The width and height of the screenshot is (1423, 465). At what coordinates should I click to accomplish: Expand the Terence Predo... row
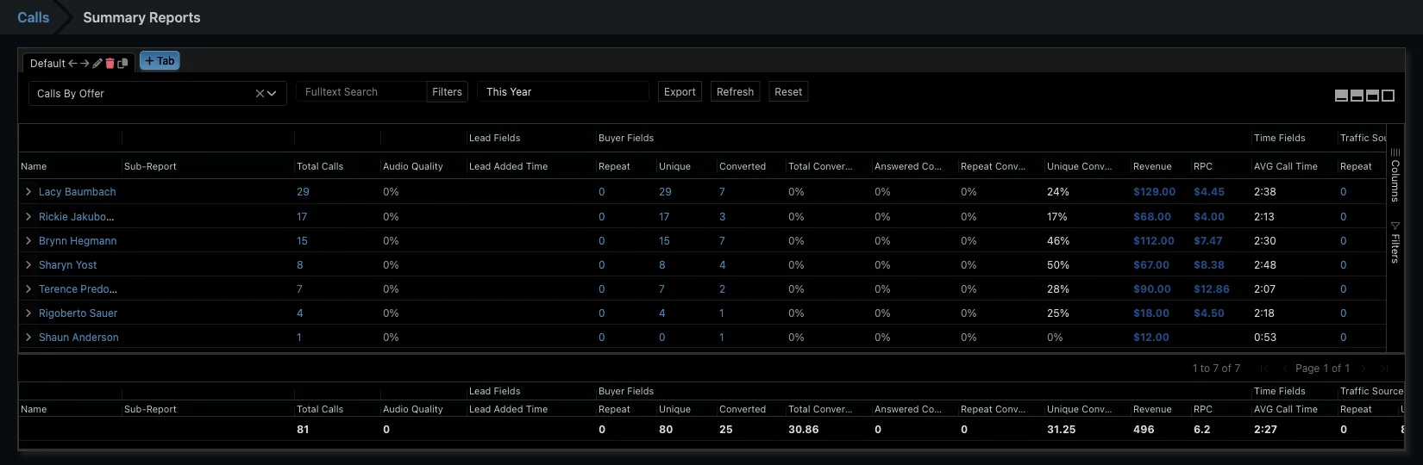28,288
